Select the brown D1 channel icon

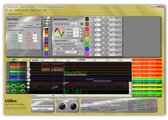tap(87, 24)
